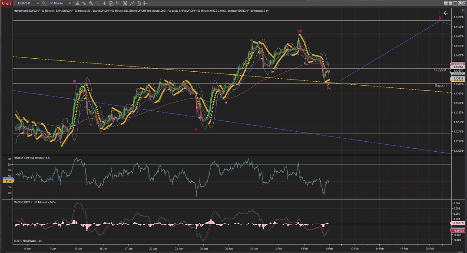Toggle the Chart Trader flag icon
This screenshot has width=467, height=253.
pyautogui.click(x=118, y=3)
